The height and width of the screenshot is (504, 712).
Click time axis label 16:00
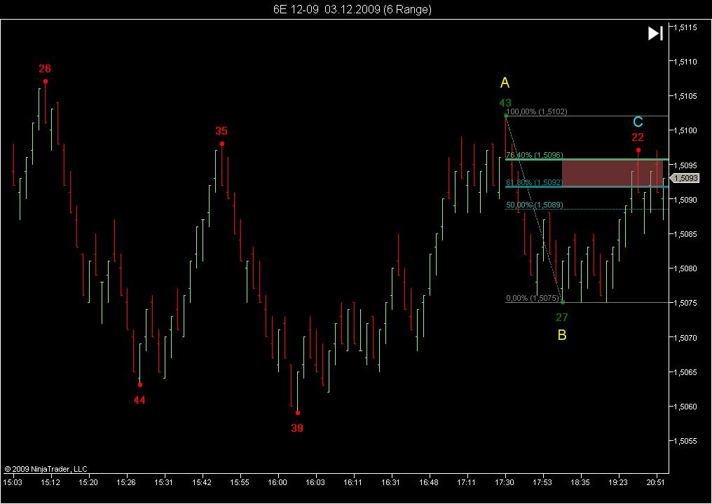point(278,482)
